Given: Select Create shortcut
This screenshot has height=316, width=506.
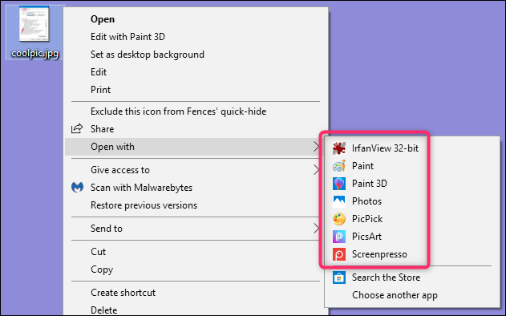Looking at the screenshot, I should click(x=123, y=293).
